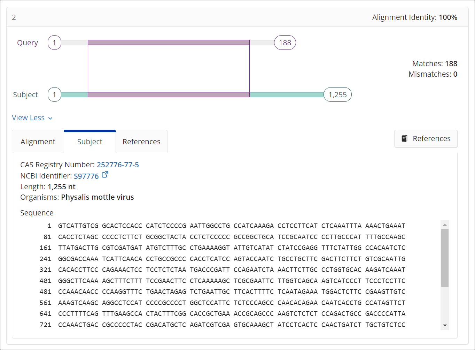Click sequence block CCCTTTTCAG
Viewport: 475px width, 350px height.
pos(78,314)
